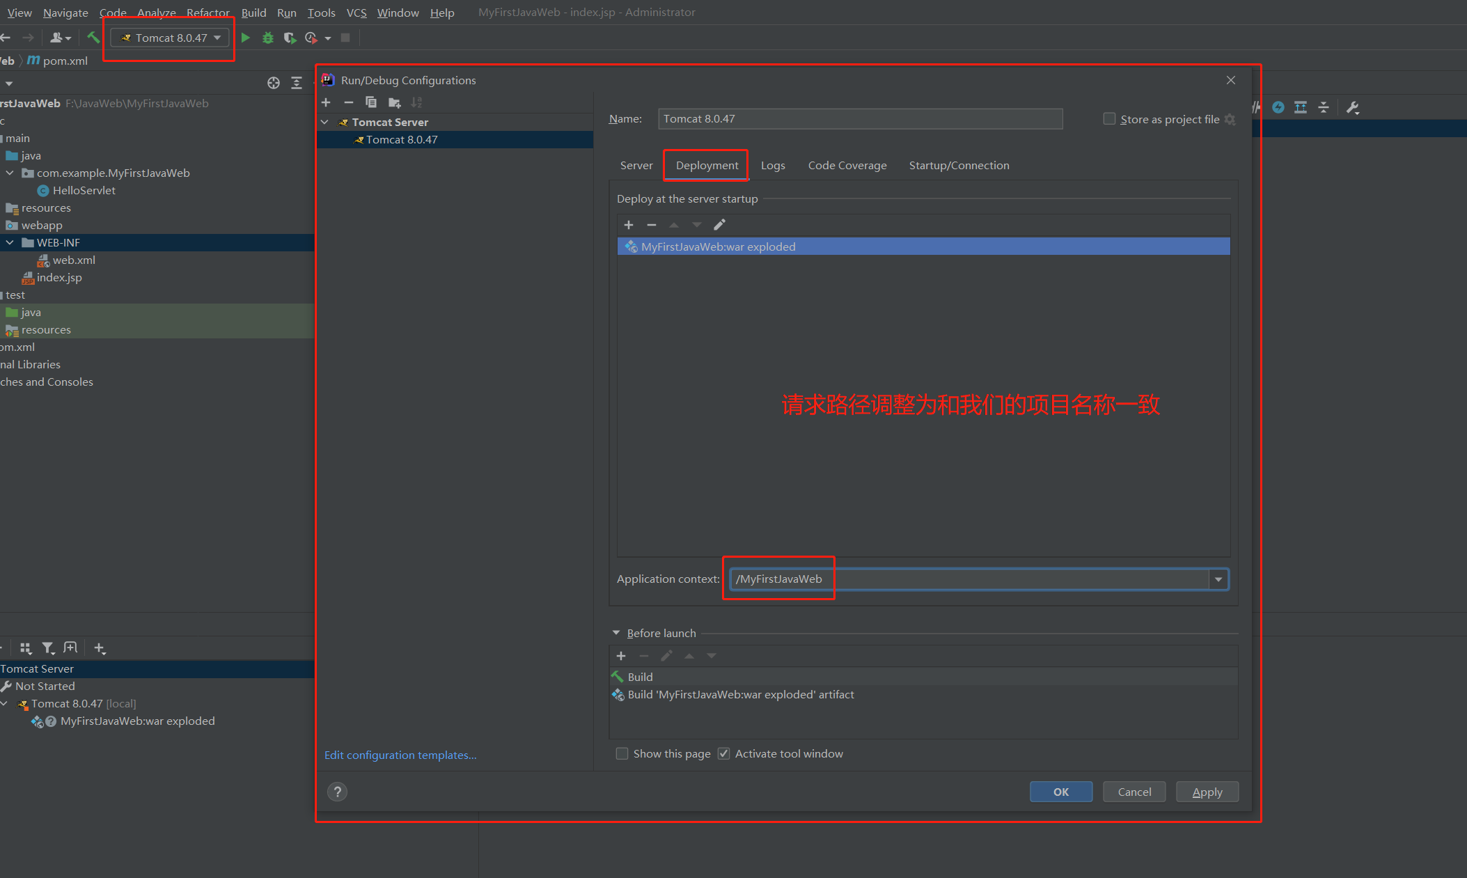Open Edit configuration templates link
This screenshot has height=878, width=1467.
[400, 755]
